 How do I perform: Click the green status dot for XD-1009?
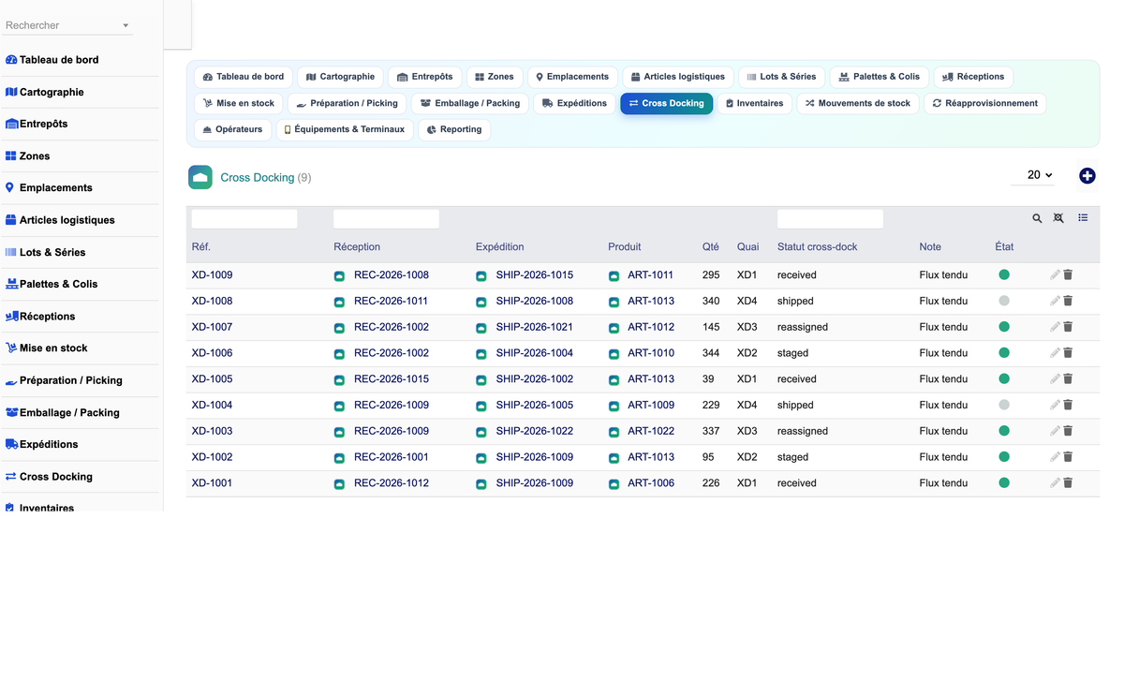click(x=1004, y=275)
